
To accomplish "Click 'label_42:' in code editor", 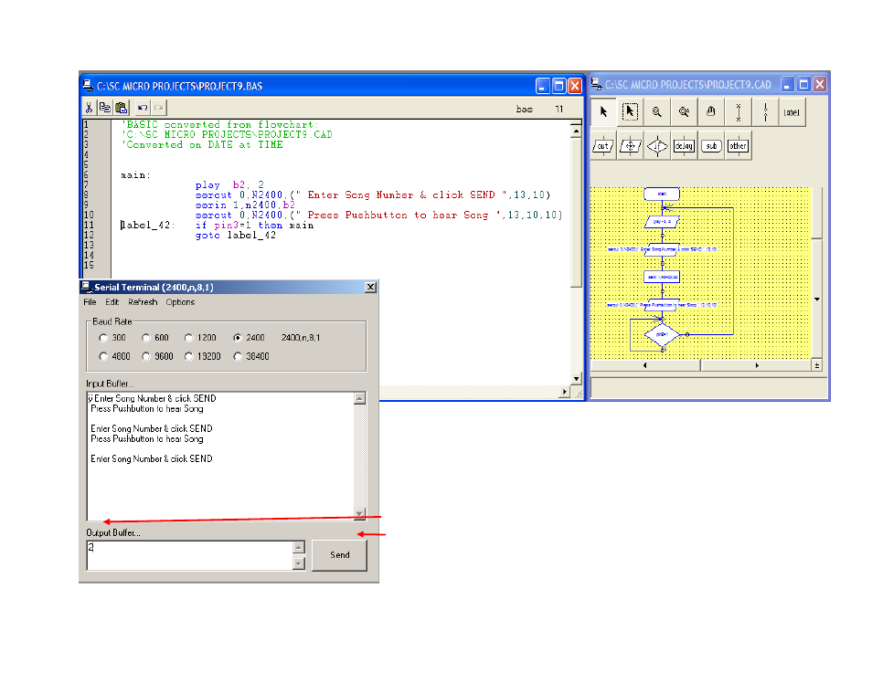I will click(x=148, y=226).
